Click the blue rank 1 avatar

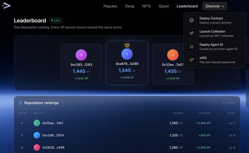point(127,54)
